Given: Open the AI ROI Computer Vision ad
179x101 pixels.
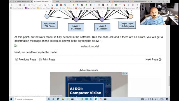Looking at the screenshot, I should pos(89,85).
